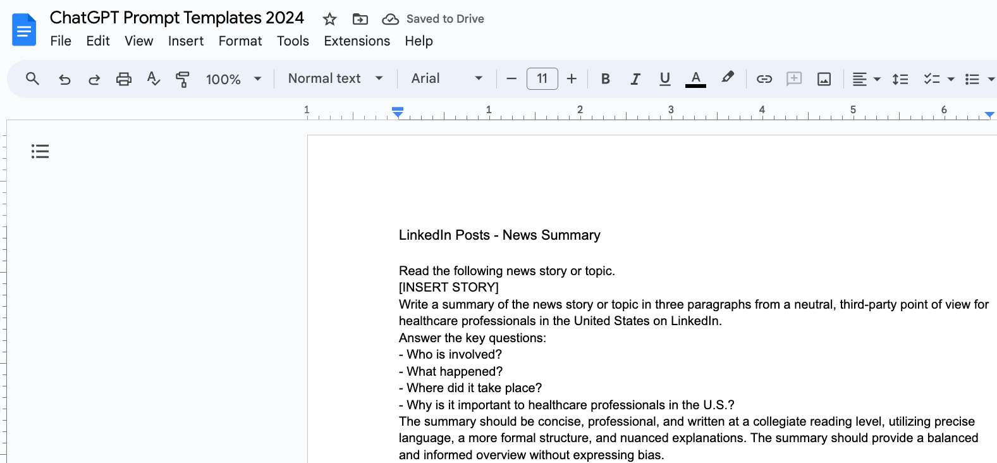Activate the paint format tool
The image size is (997, 463).
pyautogui.click(x=183, y=79)
